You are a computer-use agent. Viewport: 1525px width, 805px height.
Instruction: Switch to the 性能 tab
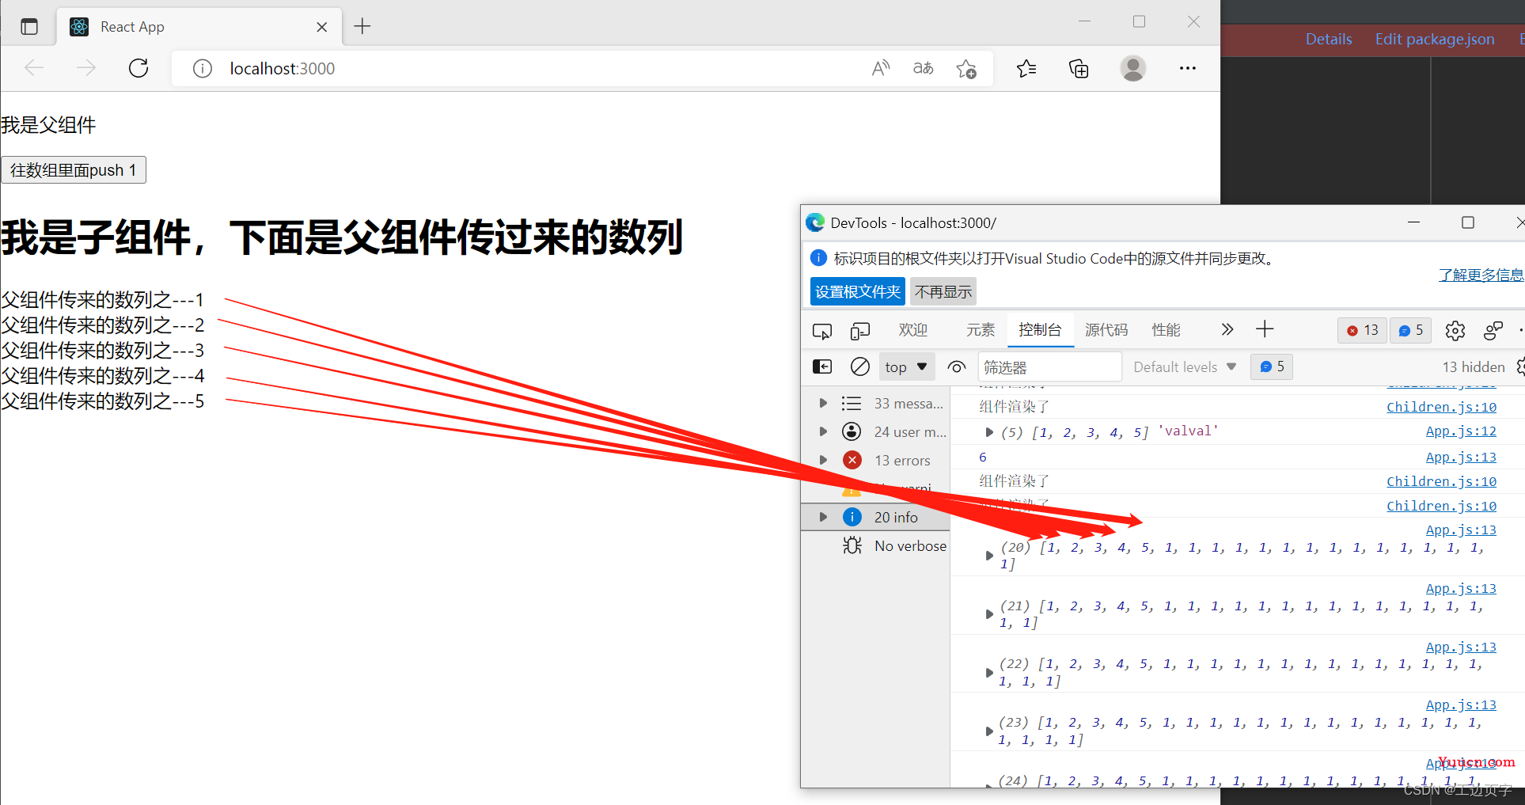(1166, 330)
